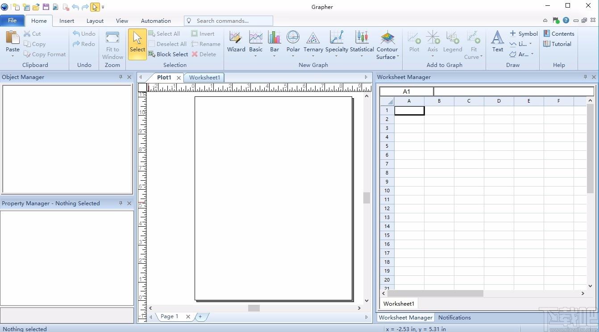Switch to the View ribbon tab
This screenshot has height=332, width=599.
click(122, 21)
